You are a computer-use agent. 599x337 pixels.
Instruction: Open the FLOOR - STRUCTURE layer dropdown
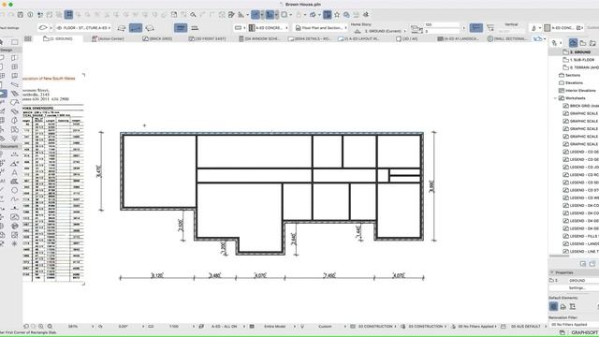click(x=83, y=28)
